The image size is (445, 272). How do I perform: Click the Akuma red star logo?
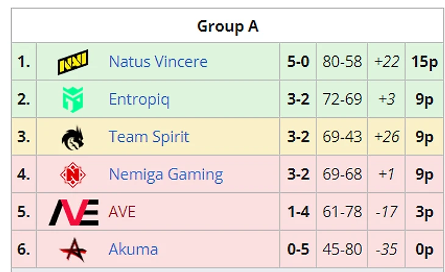point(73,249)
